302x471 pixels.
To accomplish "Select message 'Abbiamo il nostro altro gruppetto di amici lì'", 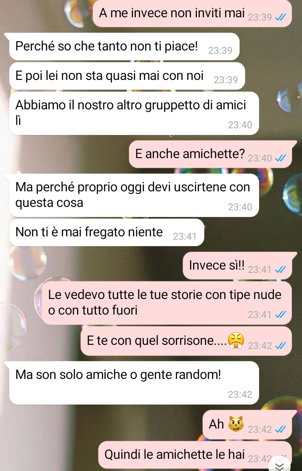I will point(134,113).
